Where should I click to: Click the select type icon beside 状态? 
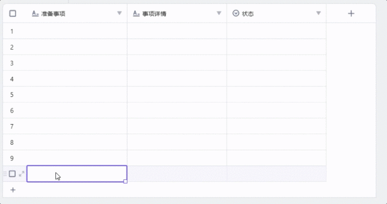coord(236,14)
